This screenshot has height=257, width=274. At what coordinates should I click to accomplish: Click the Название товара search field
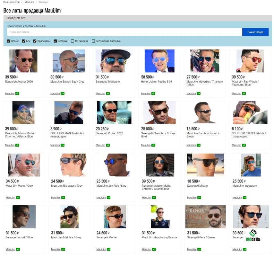[x=124, y=32]
